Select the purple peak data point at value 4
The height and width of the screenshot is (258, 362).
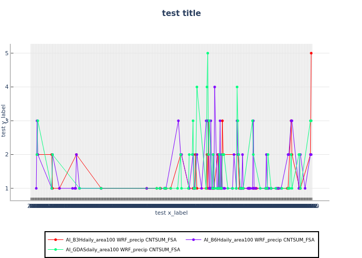tap(215, 87)
